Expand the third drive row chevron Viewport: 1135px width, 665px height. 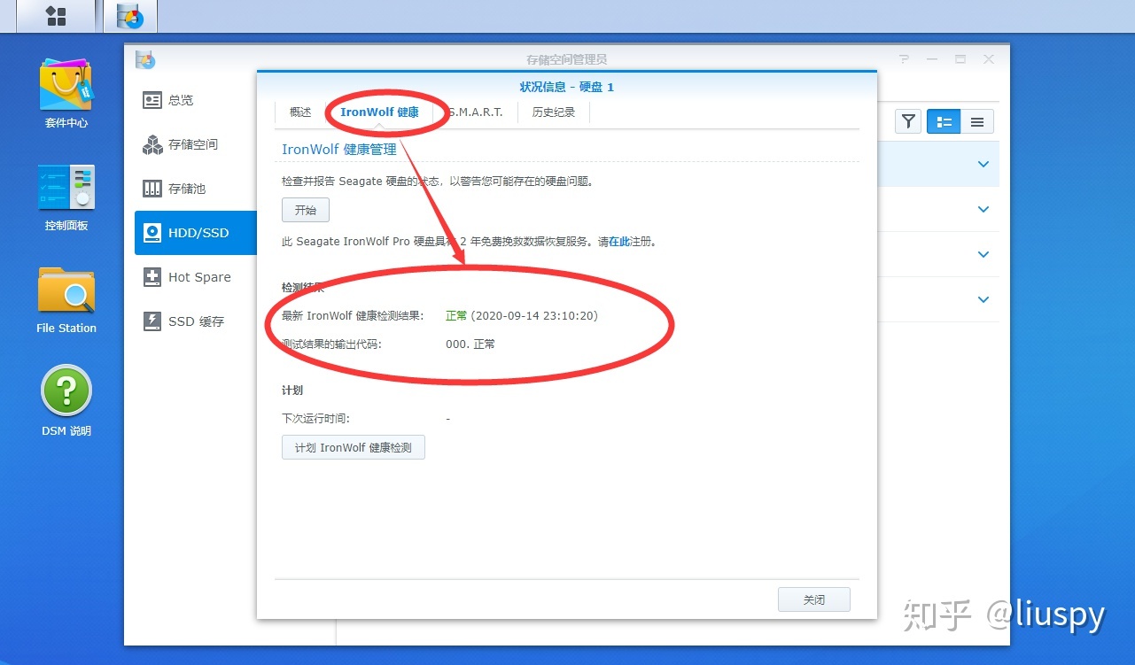[x=983, y=254]
